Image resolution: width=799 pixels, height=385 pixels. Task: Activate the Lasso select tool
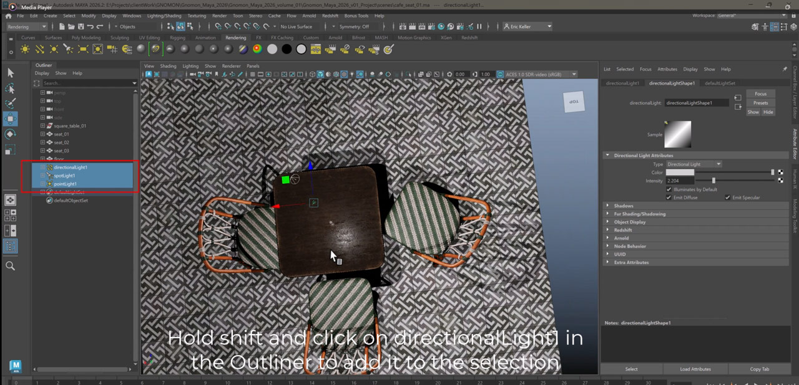[11, 88]
